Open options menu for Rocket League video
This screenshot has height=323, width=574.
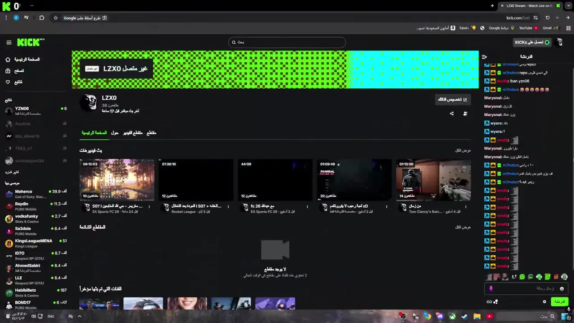click(x=228, y=207)
